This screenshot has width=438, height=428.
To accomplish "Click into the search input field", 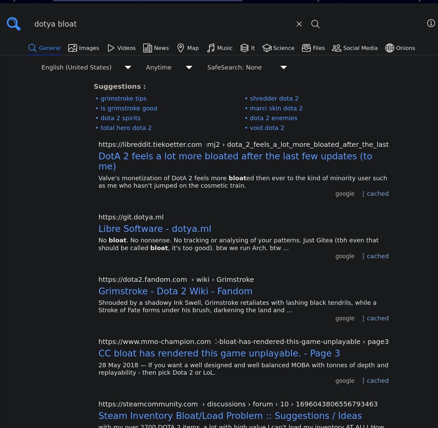I will click(x=162, y=24).
